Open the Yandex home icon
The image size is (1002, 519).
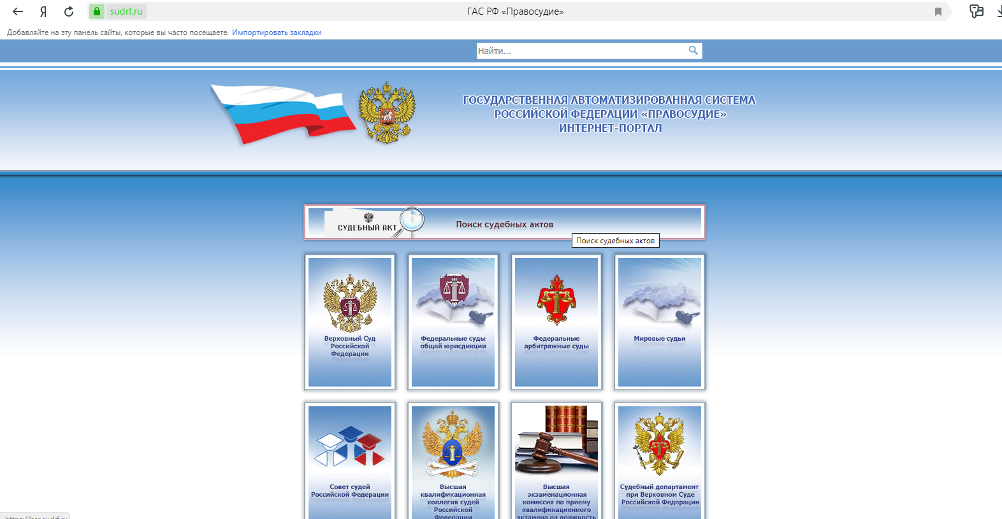[x=43, y=11]
